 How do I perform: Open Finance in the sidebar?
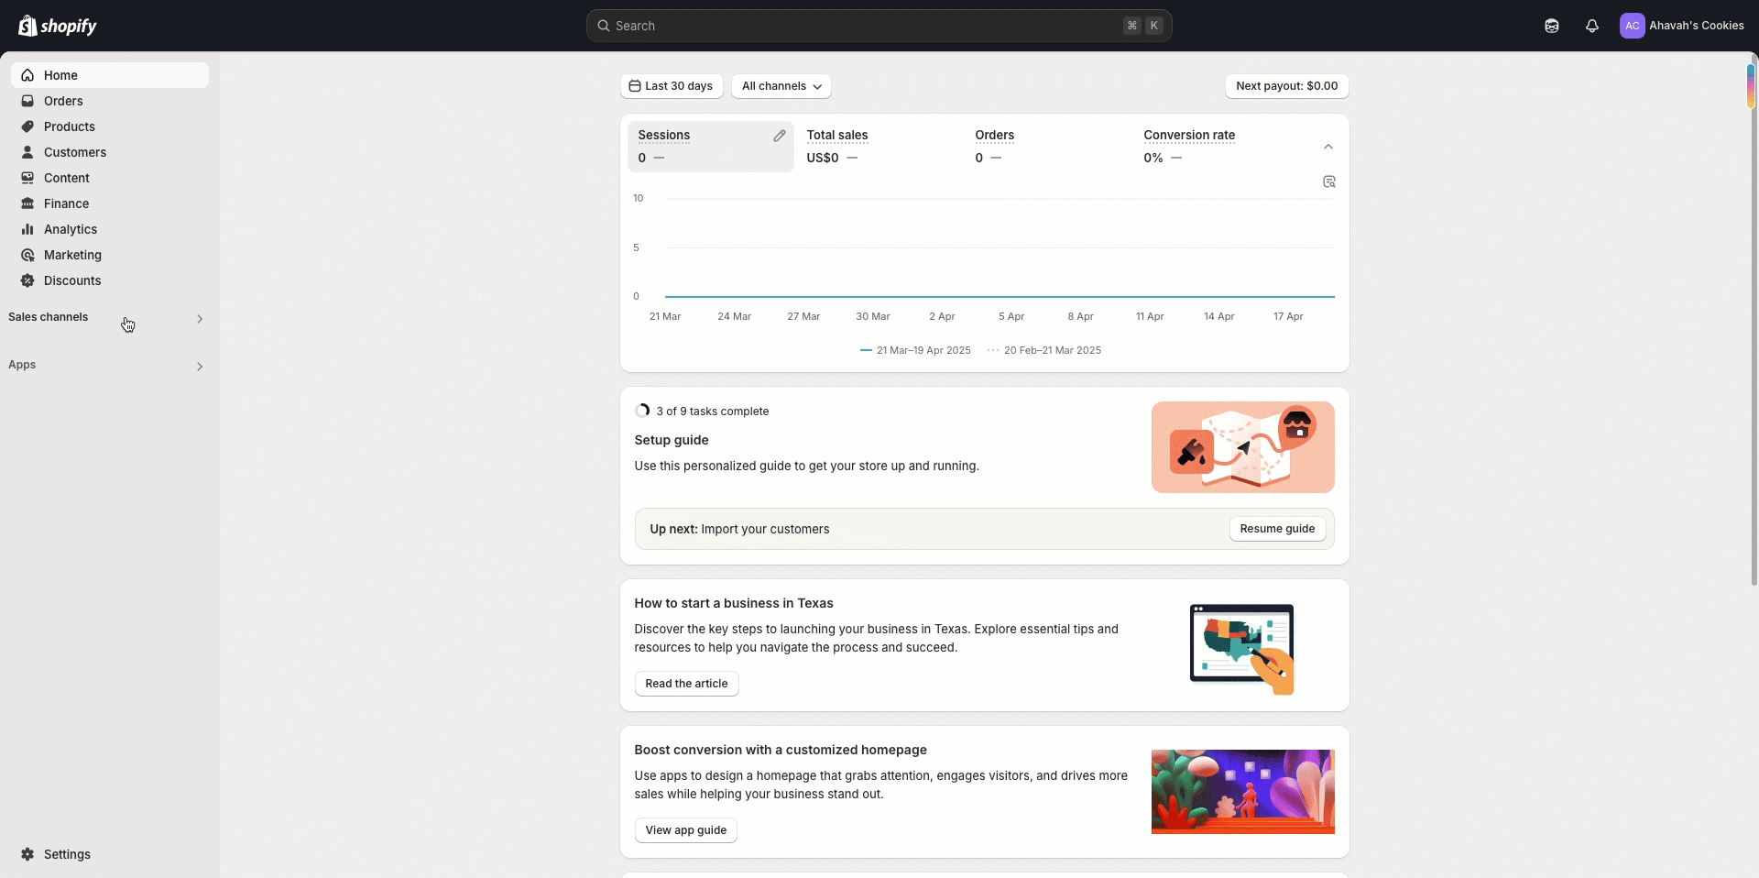(110, 203)
